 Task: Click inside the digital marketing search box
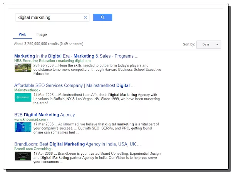(x=48, y=17)
